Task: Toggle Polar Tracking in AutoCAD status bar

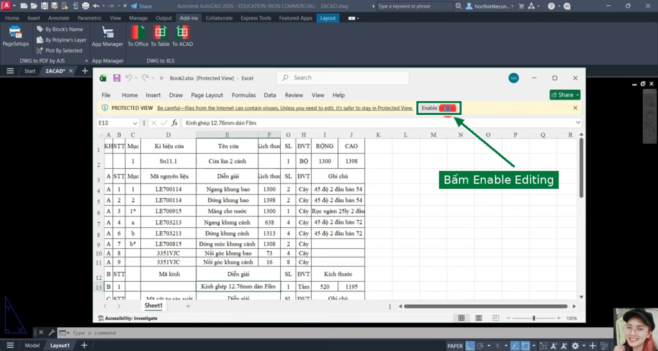Action: (x=481, y=346)
